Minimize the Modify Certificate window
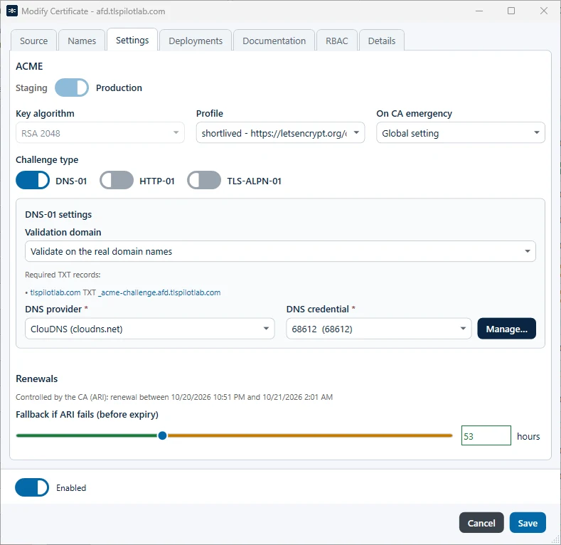The image size is (561, 545). coord(479,11)
